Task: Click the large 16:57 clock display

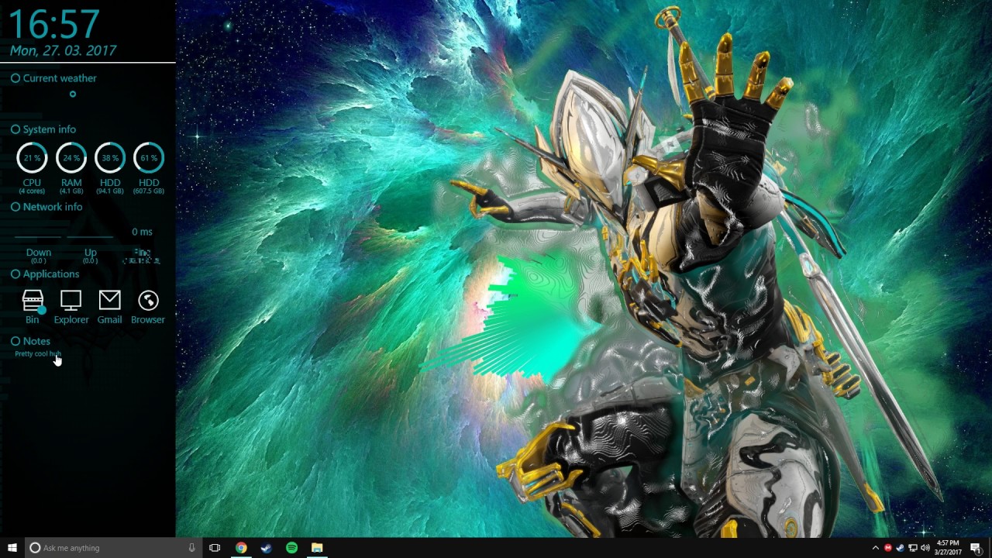Action: (x=54, y=24)
